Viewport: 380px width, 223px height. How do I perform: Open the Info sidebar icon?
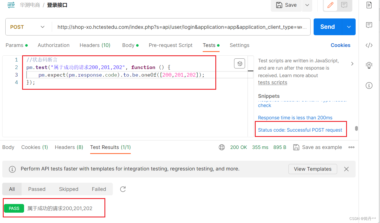coord(369,86)
